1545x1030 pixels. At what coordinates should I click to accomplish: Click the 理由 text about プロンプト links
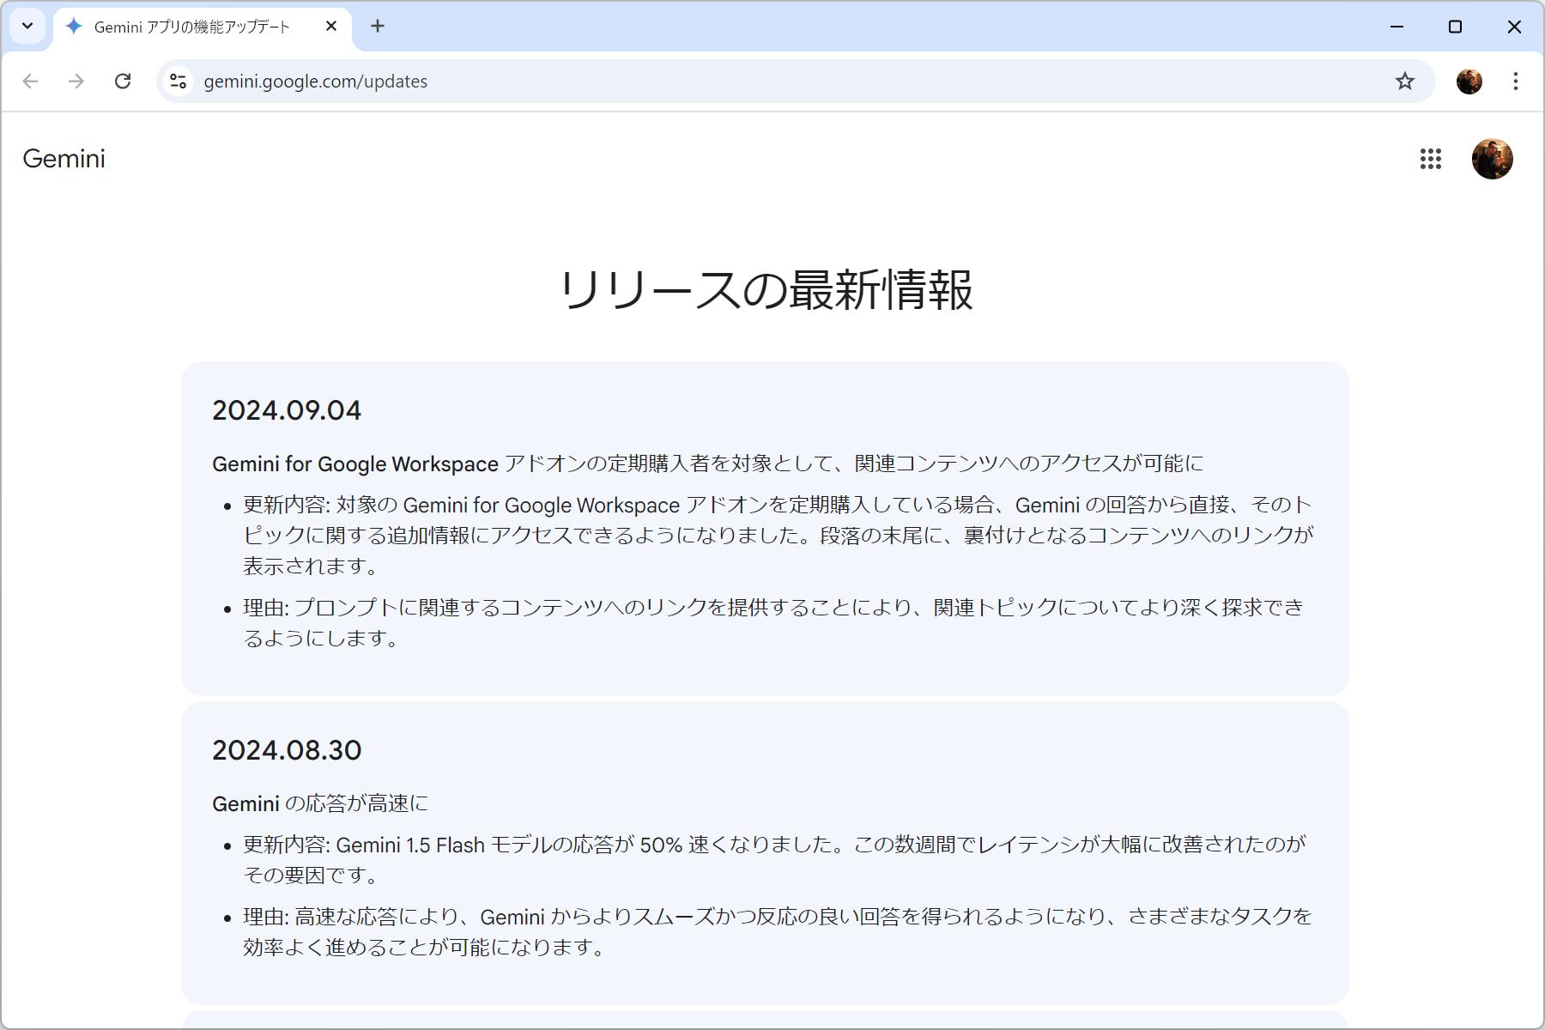(x=773, y=622)
